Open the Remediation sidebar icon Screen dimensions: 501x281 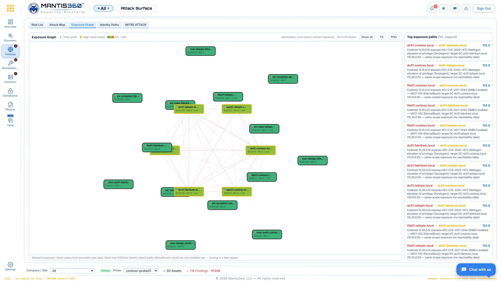click(10, 65)
